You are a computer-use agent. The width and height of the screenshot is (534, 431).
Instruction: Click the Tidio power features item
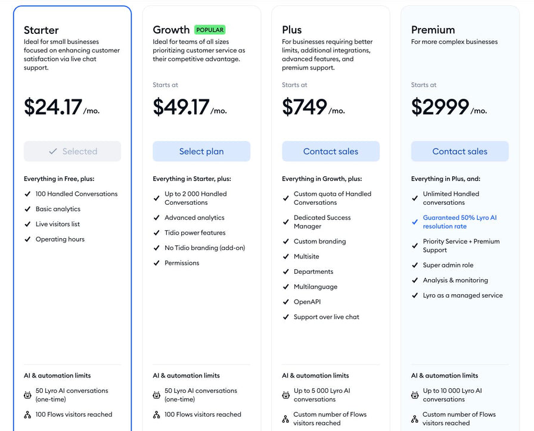pyautogui.click(x=195, y=233)
